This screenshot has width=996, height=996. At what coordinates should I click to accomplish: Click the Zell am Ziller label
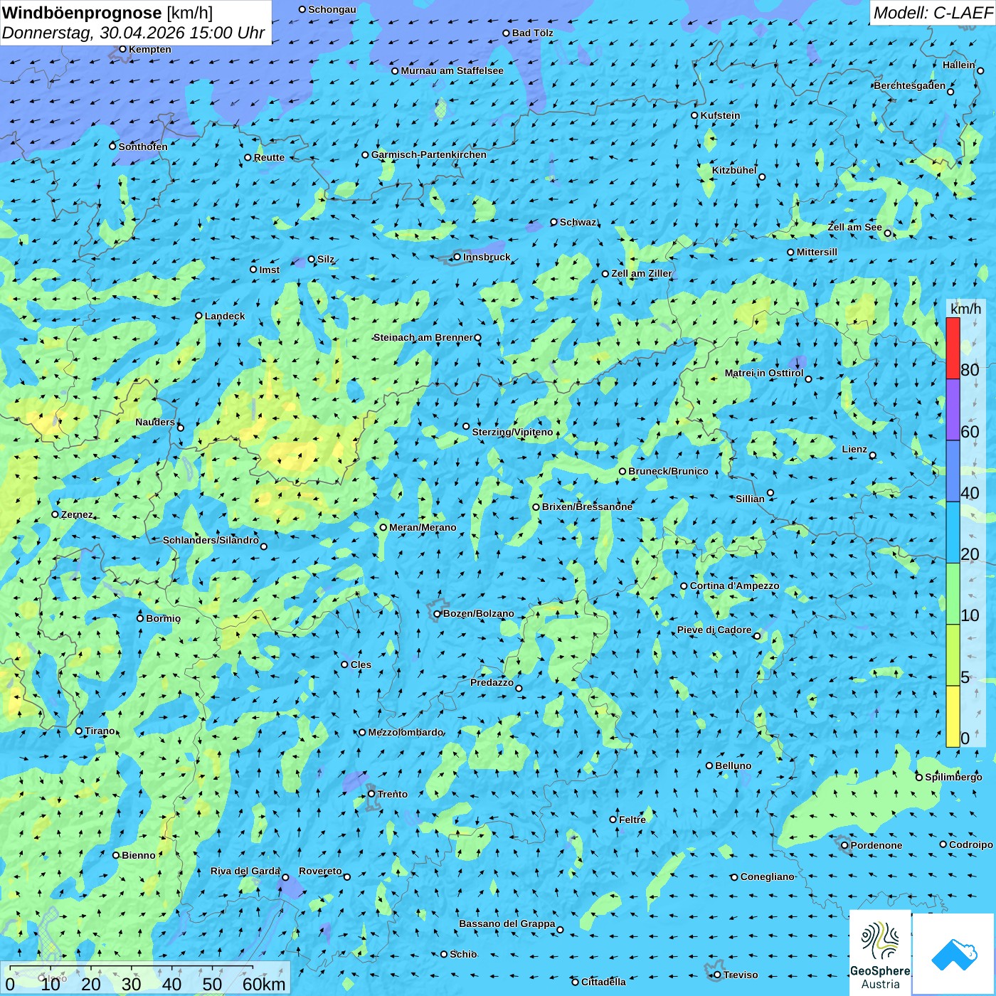[641, 273]
